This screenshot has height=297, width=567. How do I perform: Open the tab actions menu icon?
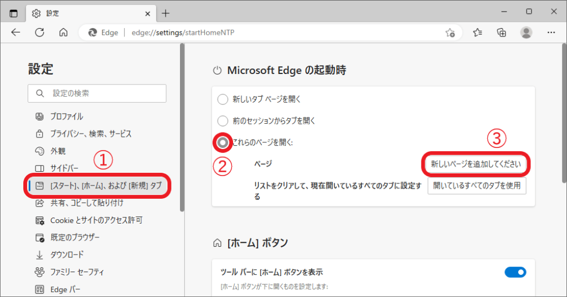(x=13, y=14)
